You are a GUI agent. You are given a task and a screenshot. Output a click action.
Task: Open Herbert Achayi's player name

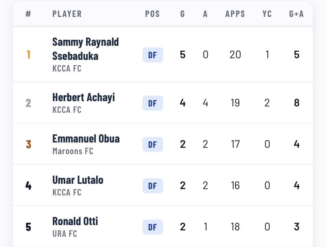[84, 98]
